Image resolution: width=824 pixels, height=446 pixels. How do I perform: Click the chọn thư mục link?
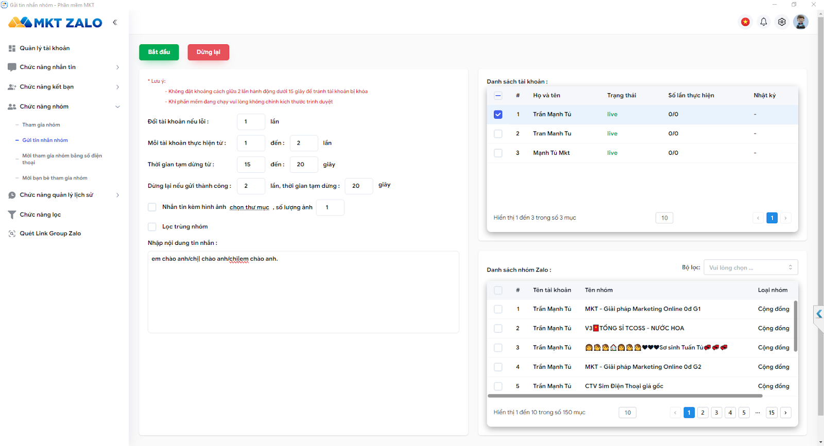[x=249, y=207]
